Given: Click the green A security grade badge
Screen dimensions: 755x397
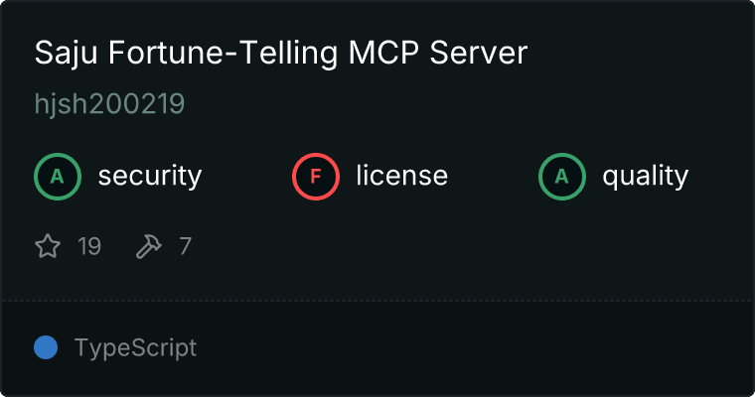Looking at the screenshot, I should click(x=58, y=177).
